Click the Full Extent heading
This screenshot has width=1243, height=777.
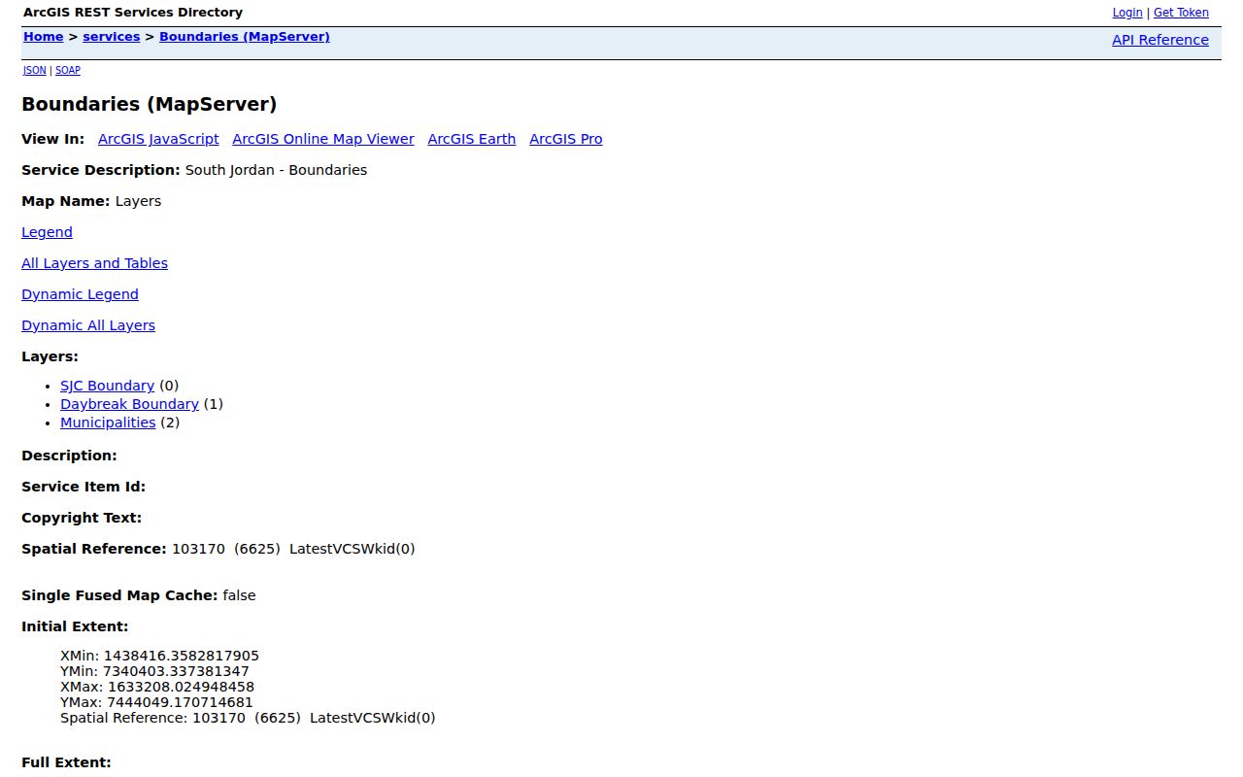pos(66,762)
